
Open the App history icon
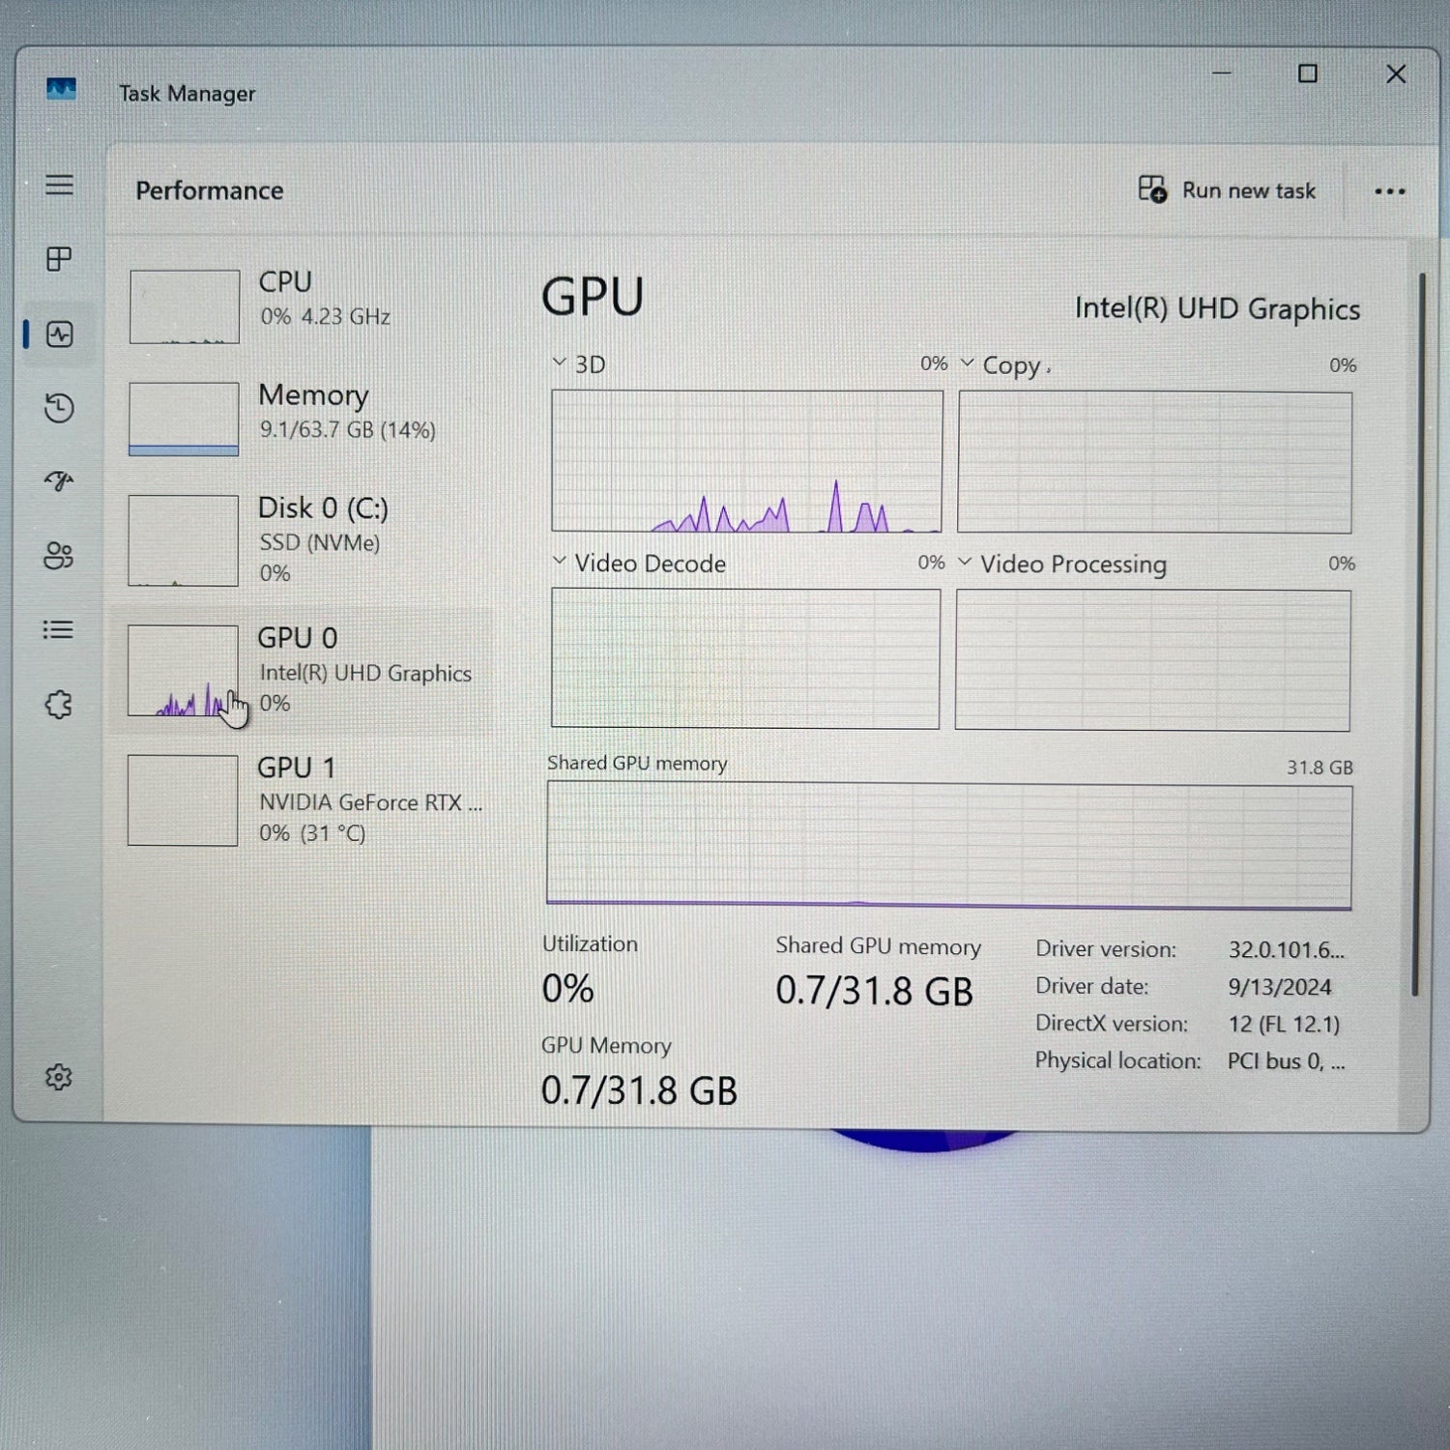(x=59, y=408)
